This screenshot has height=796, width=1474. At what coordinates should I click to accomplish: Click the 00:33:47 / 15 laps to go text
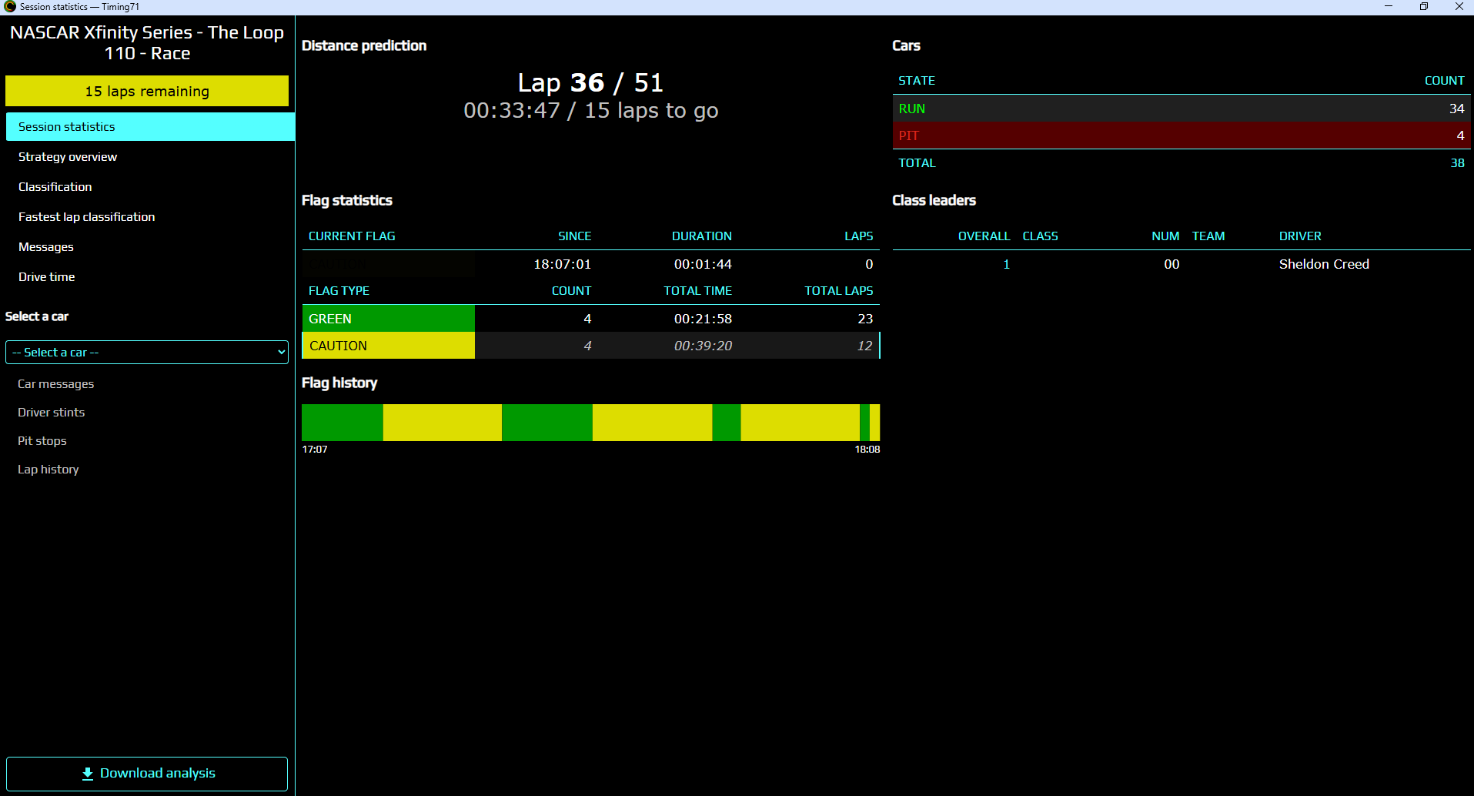(590, 110)
